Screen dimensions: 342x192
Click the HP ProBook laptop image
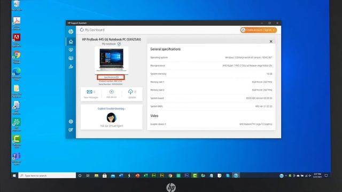point(112,59)
